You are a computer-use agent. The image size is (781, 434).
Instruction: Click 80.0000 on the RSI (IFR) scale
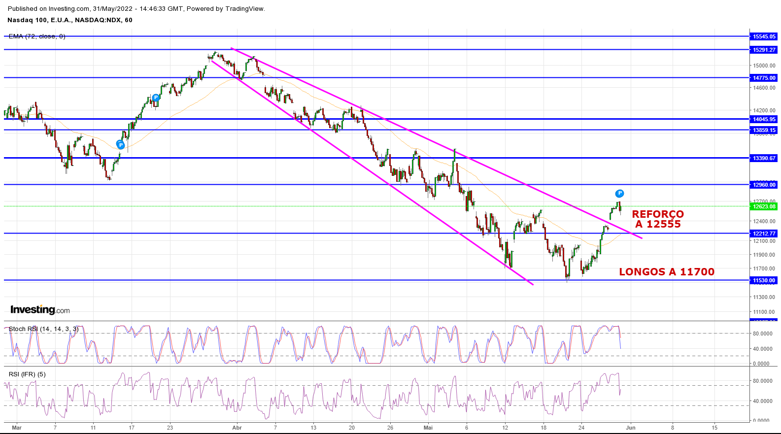click(x=762, y=381)
